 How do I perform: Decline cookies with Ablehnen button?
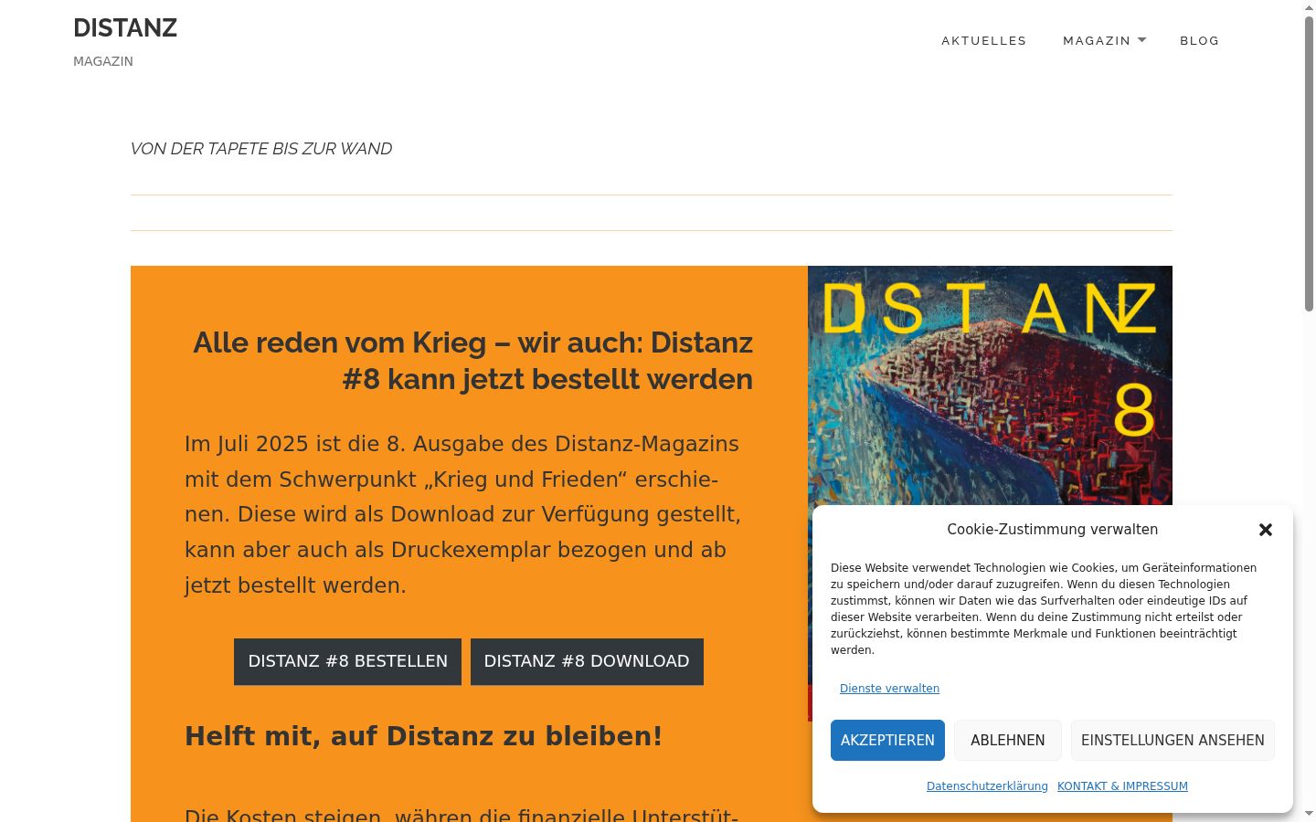(x=1008, y=740)
